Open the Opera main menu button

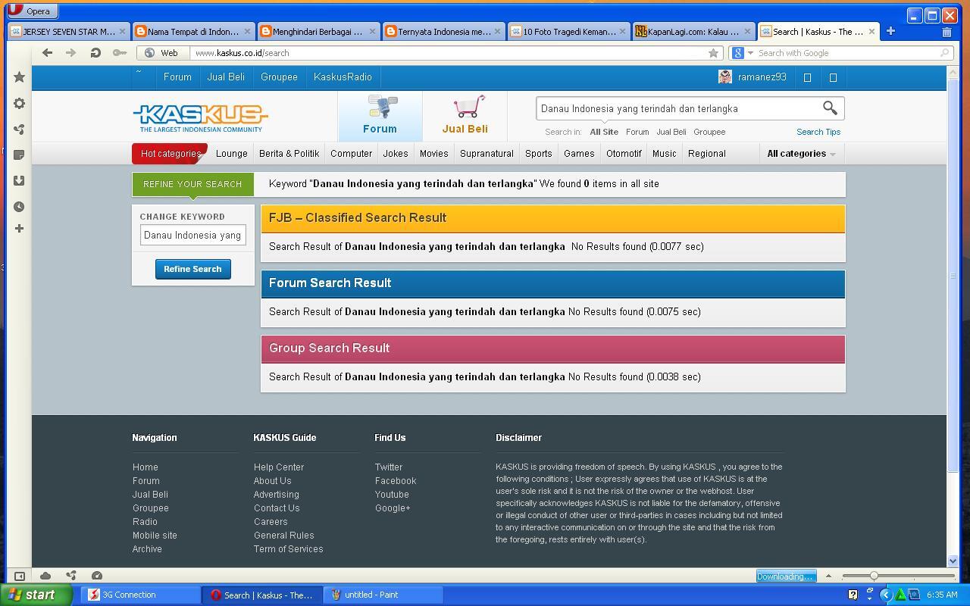click(31, 11)
